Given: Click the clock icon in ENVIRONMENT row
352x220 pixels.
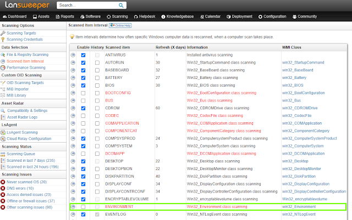Looking at the screenshot, I should [73, 207].
